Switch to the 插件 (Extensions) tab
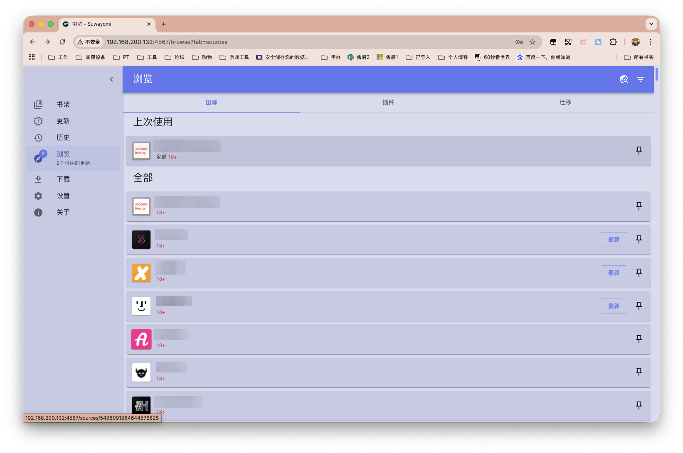Viewport: 683px width, 453px height. click(x=388, y=102)
